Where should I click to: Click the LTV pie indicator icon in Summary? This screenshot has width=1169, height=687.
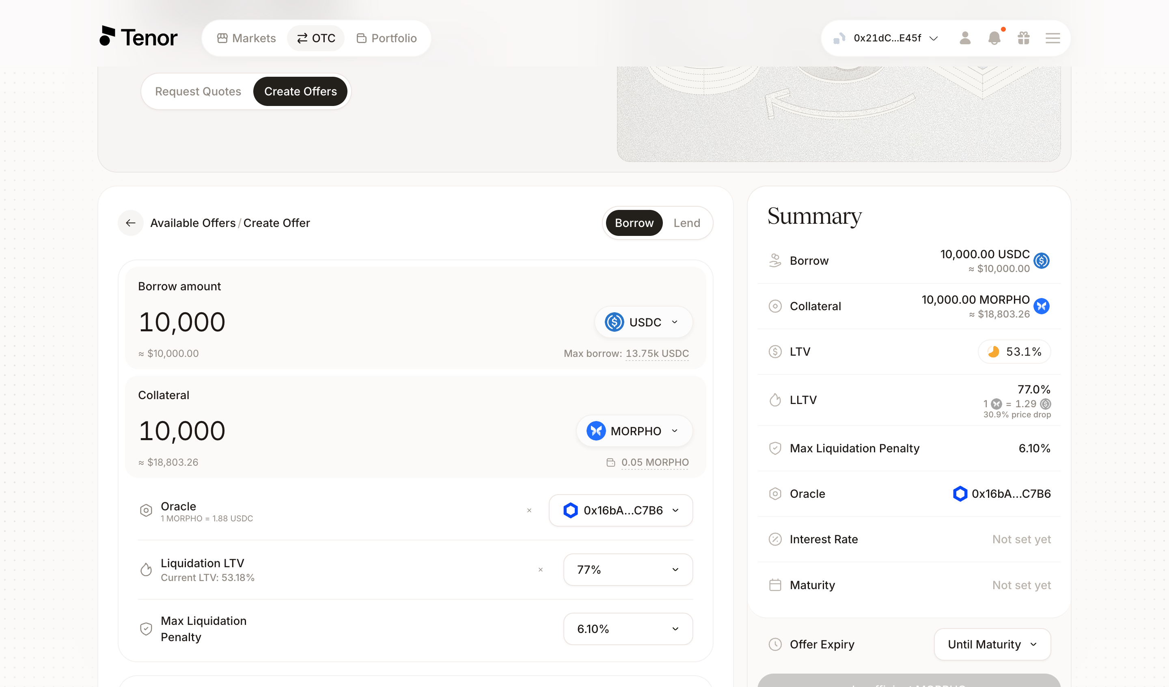[993, 351]
